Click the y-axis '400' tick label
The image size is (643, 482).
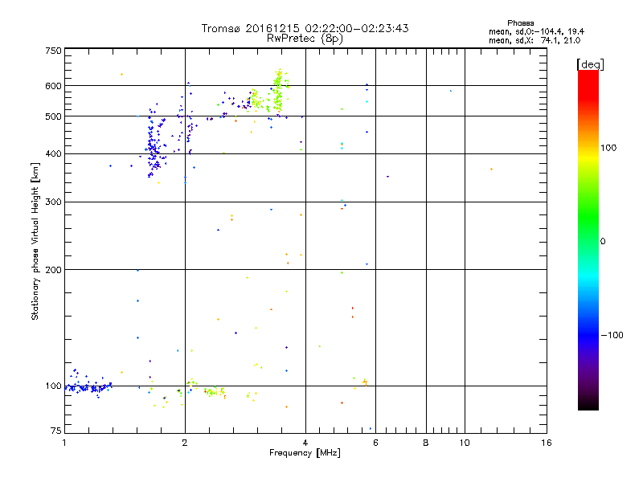(53, 153)
